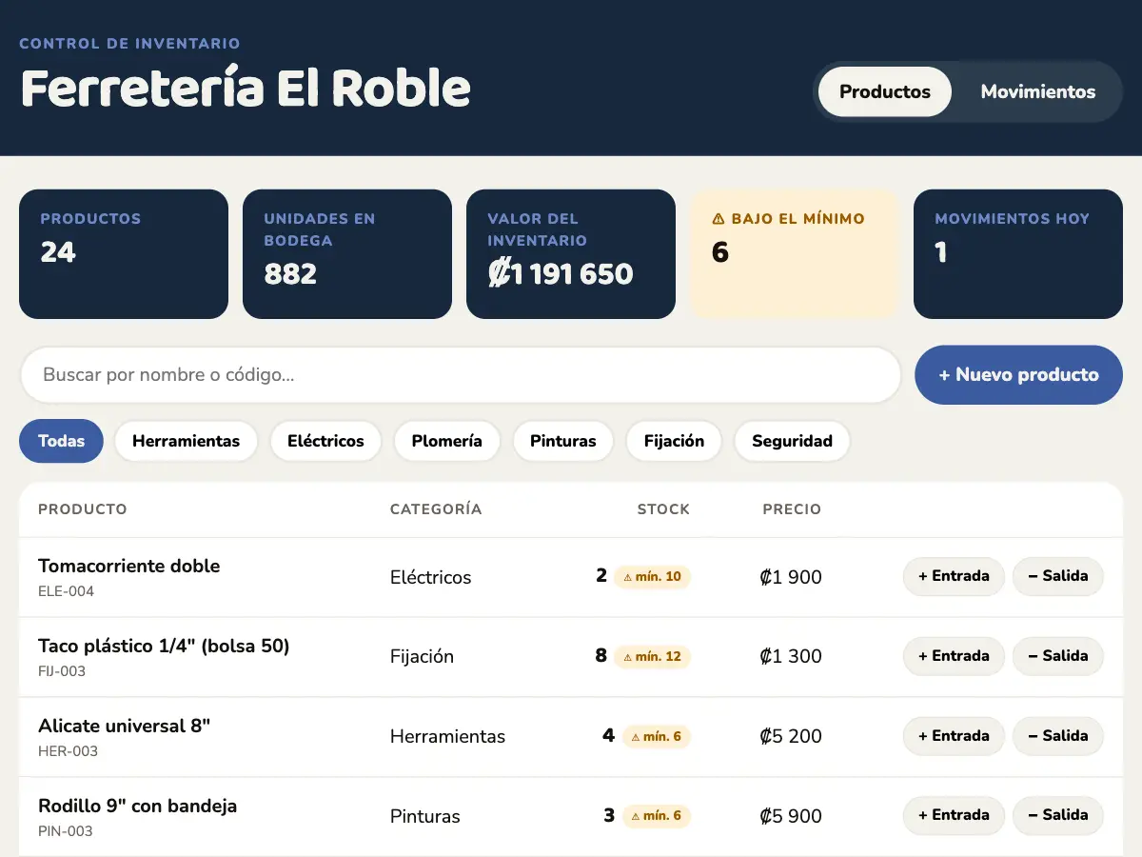
Task: Click the search by name or code field
Action: click(461, 375)
